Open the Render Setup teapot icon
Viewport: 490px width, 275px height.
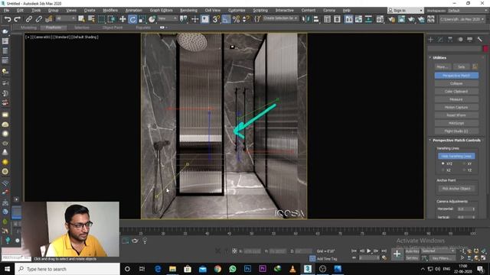[x=391, y=19]
